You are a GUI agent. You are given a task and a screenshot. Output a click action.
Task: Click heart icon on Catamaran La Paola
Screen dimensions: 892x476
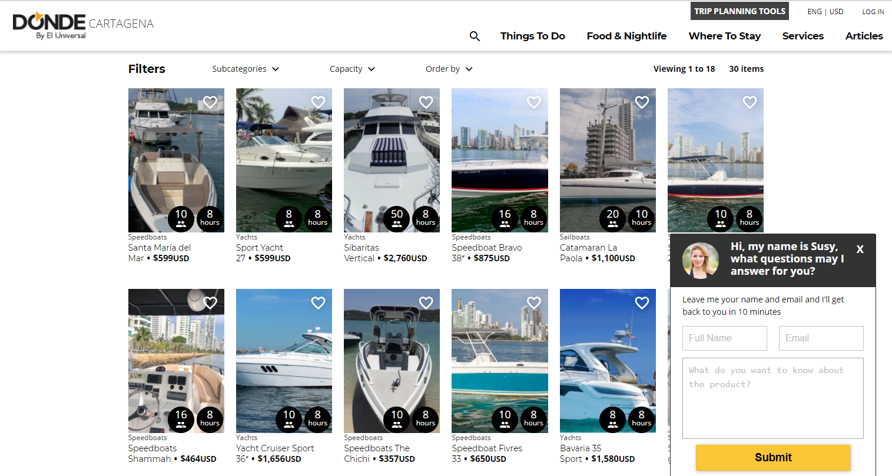[642, 102]
